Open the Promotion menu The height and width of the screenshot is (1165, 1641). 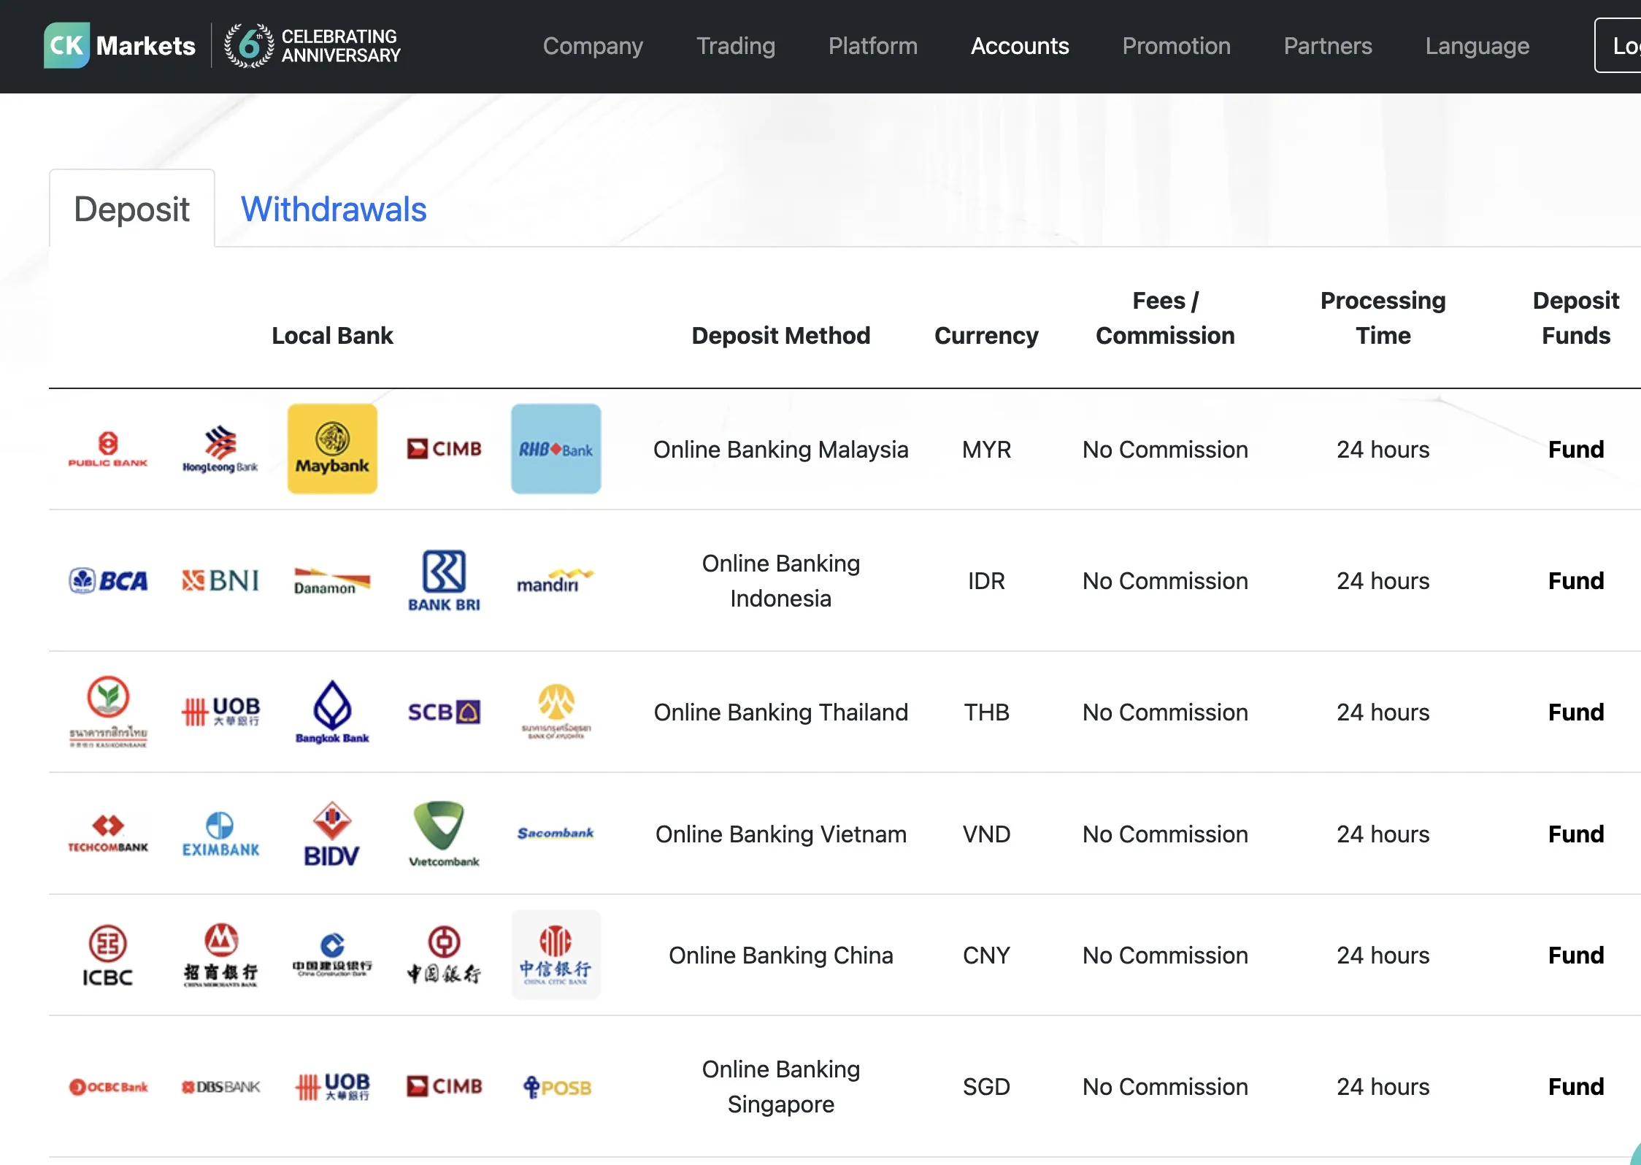click(x=1177, y=46)
